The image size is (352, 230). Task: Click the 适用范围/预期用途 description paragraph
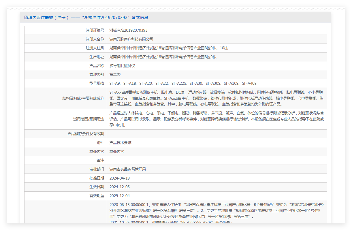[216, 119]
